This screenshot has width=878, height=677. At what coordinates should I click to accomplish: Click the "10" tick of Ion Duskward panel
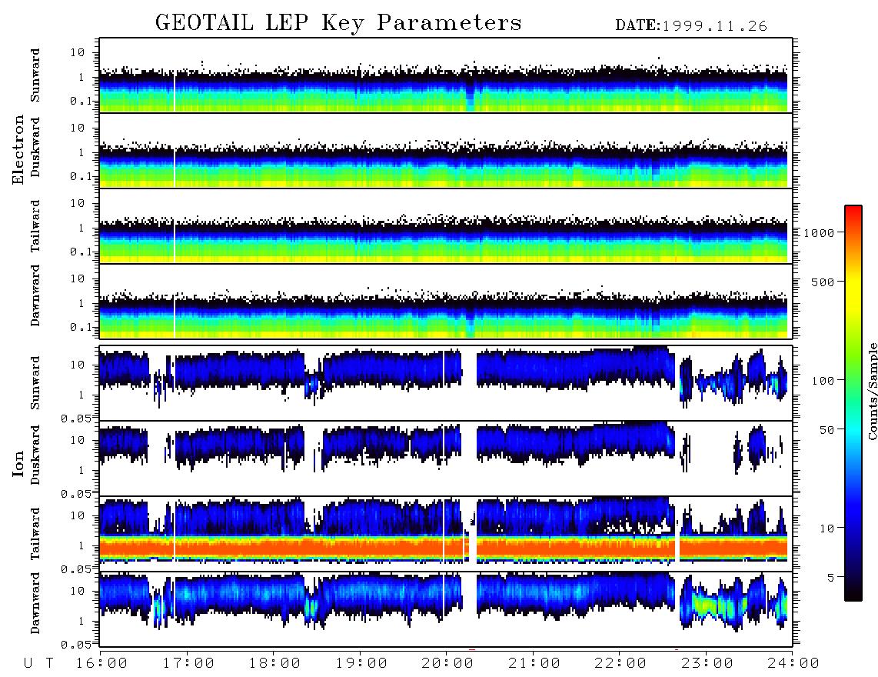[78, 441]
